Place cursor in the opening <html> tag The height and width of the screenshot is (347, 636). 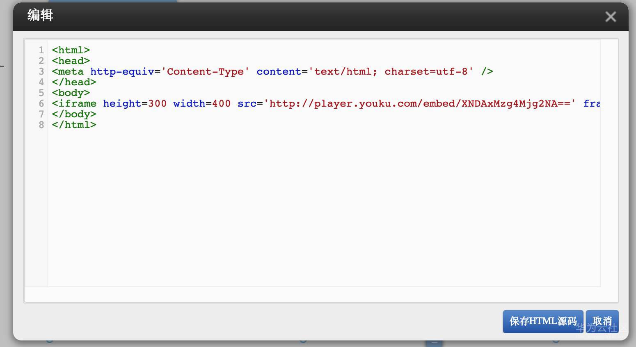[x=71, y=50]
